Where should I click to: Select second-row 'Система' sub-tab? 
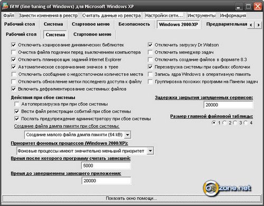pos(55,34)
